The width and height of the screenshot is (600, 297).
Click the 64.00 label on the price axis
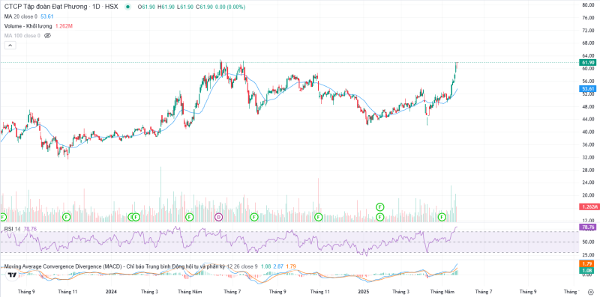[x=587, y=56]
